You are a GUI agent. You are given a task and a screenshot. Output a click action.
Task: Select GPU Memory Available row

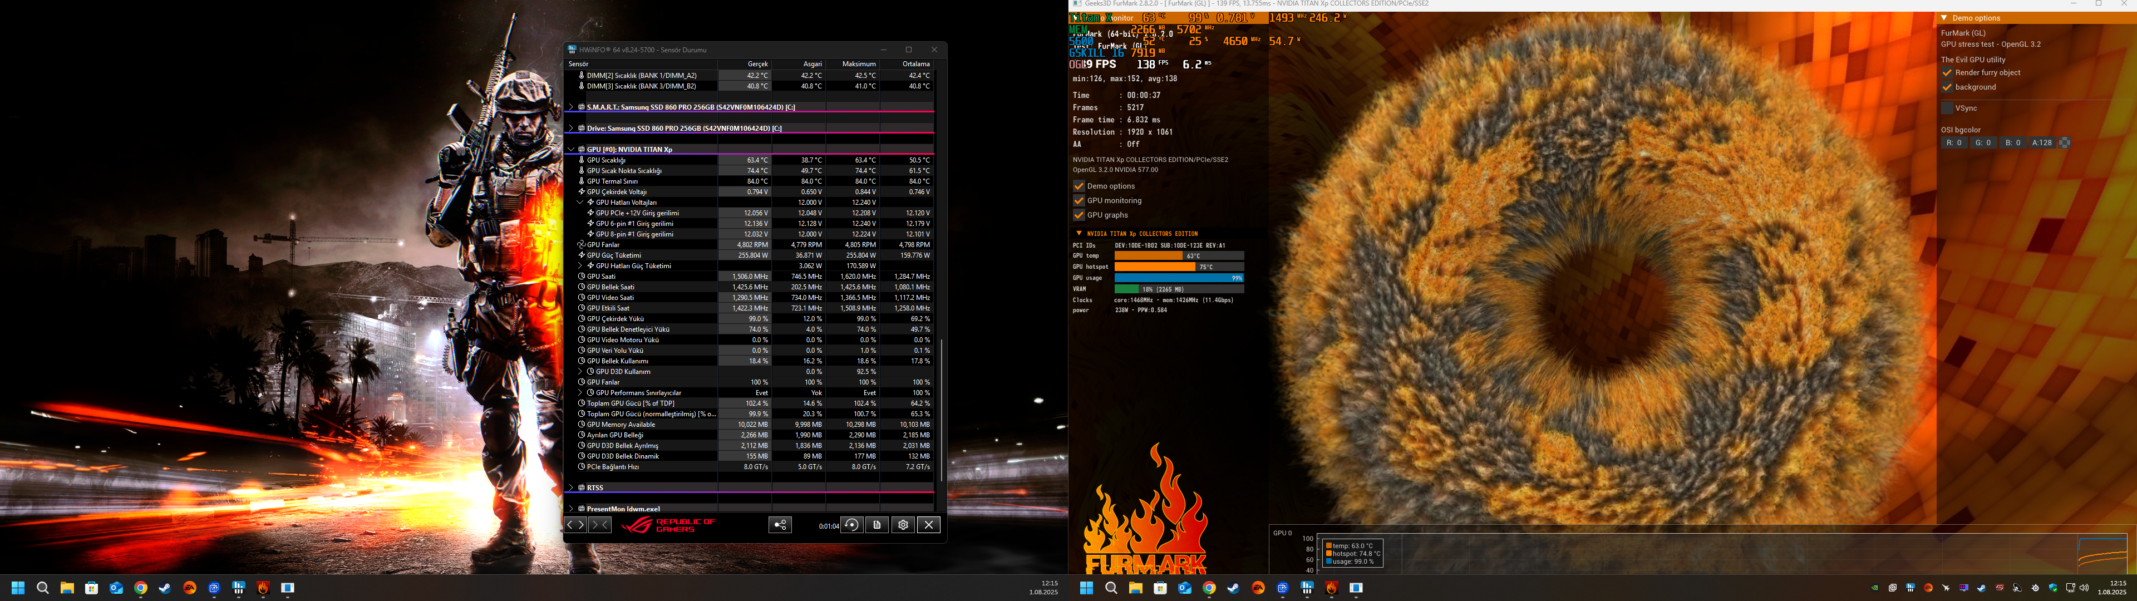point(750,424)
